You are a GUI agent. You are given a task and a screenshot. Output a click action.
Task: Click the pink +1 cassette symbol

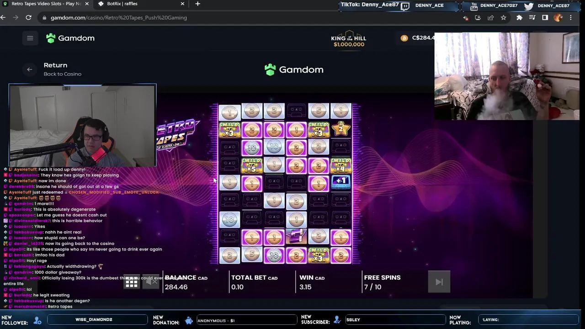340,182
